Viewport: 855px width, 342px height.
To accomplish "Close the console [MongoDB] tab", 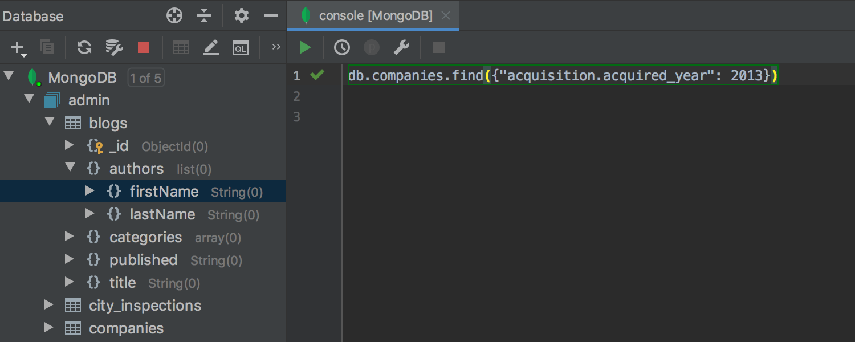I will tap(446, 16).
